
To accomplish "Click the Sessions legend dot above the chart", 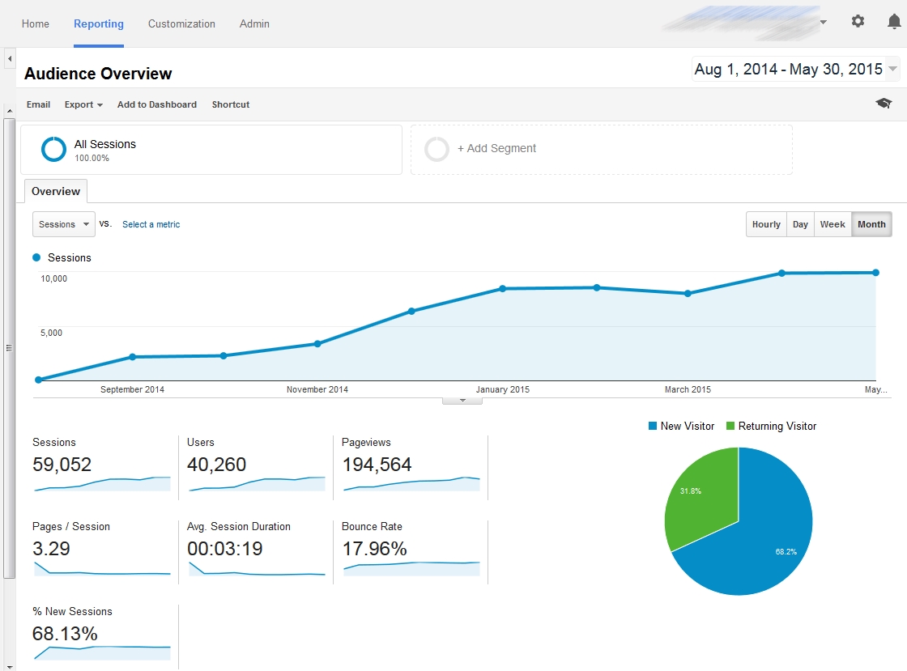I will 35,257.
